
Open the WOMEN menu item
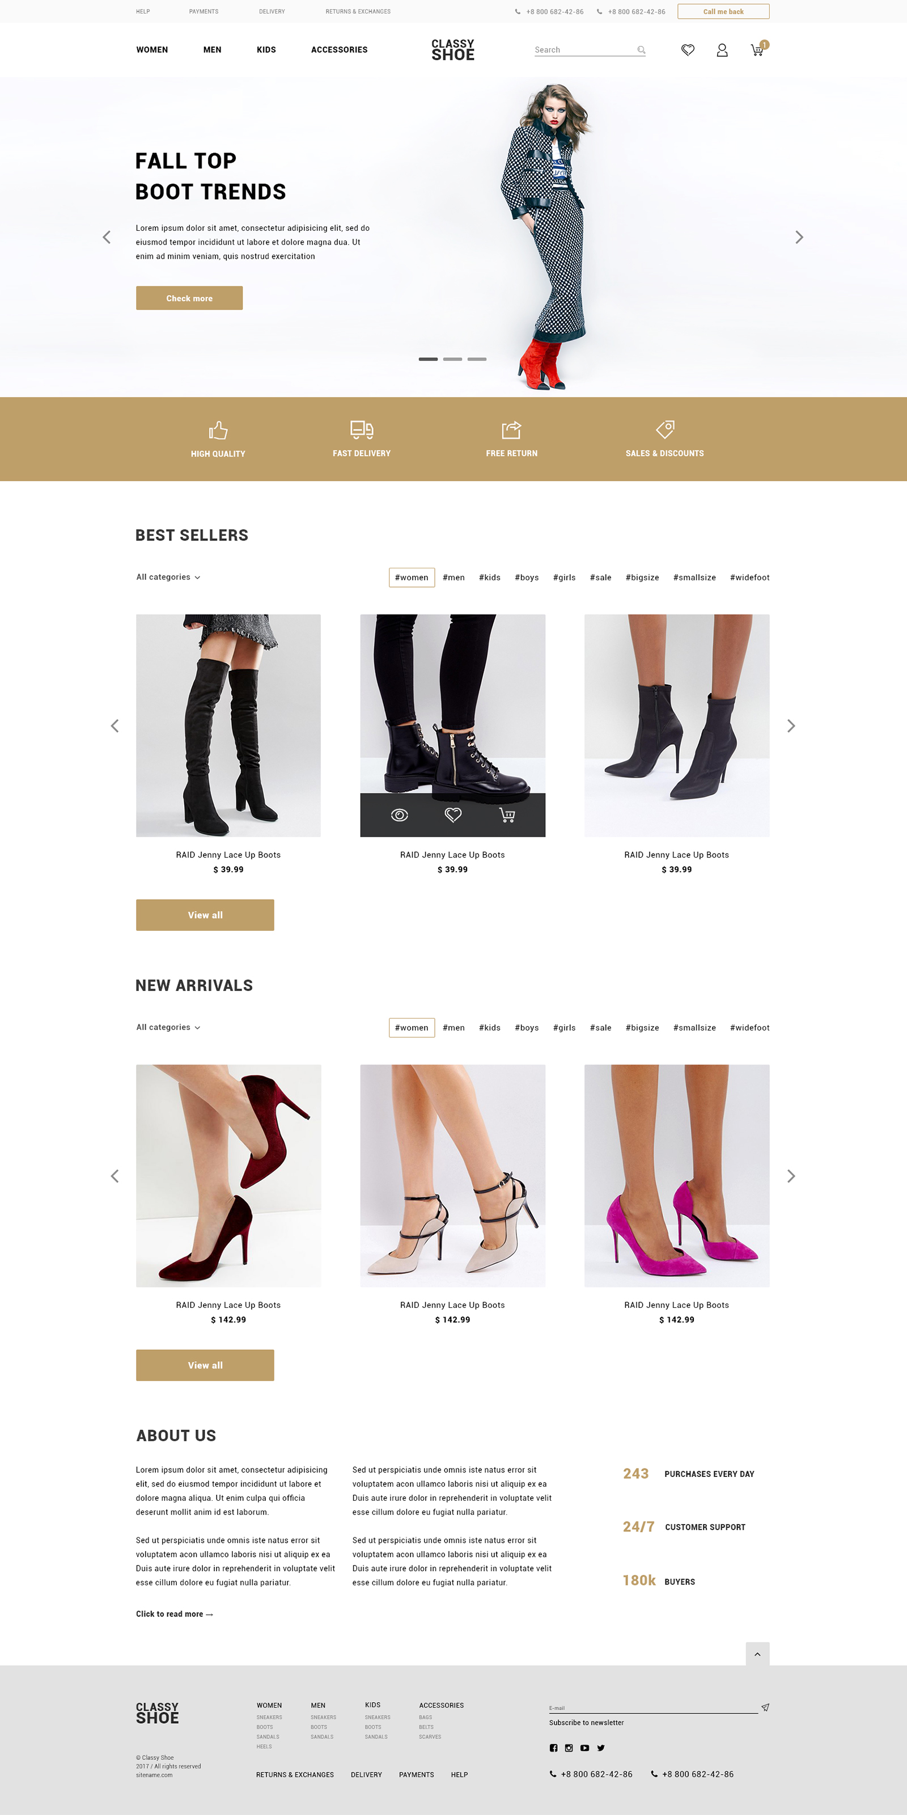[x=152, y=50]
